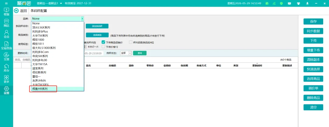Select 大华TM15A from the list
Viewport: 329px width, 127px height.
click(58, 64)
